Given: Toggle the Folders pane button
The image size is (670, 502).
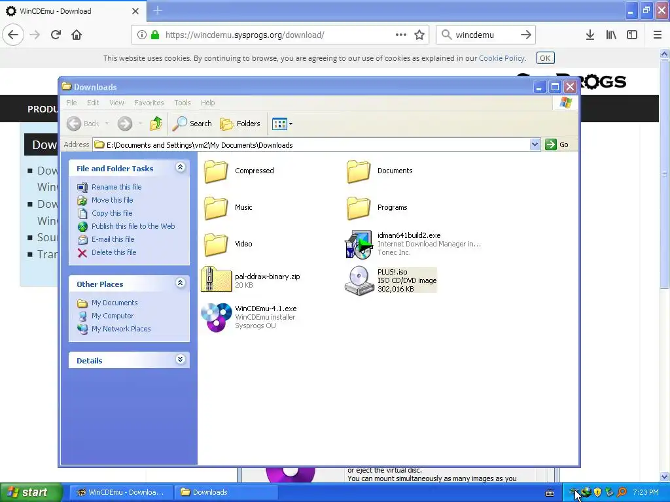Looking at the screenshot, I should (240, 124).
